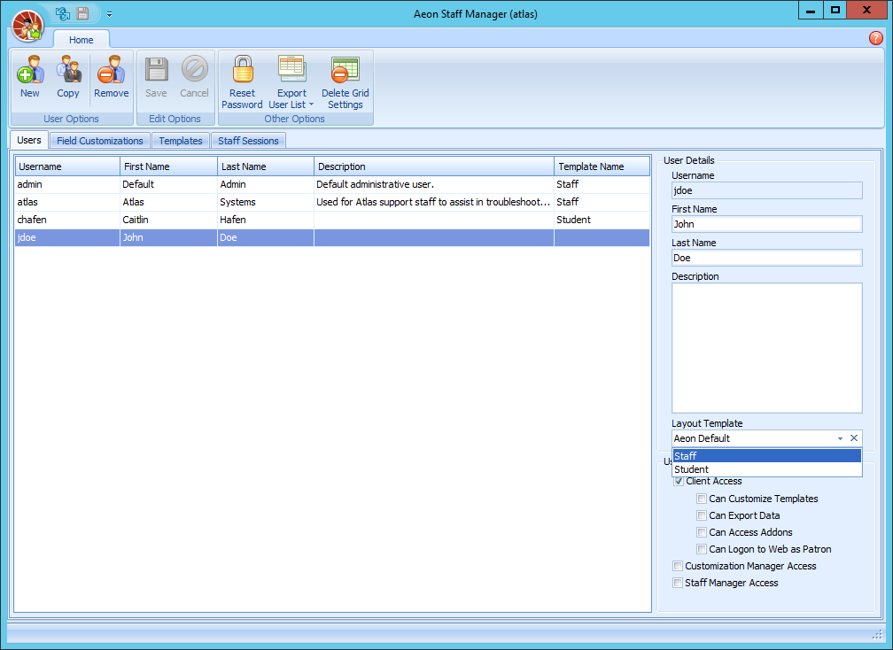Clear the Layout Template with the X button
The image size is (893, 650).
[x=853, y=437]
